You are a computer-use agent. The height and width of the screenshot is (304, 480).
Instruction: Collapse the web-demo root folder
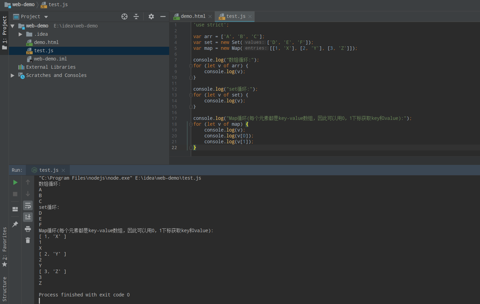pos(13,26)
